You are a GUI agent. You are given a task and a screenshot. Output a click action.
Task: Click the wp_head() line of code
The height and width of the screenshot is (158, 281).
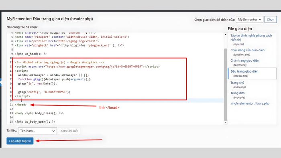click(x=31, y=54)
